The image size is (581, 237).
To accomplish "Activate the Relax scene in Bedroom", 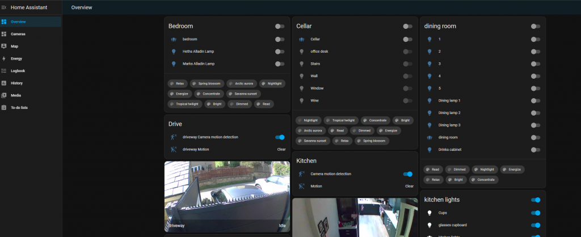I will pos(178,83).
